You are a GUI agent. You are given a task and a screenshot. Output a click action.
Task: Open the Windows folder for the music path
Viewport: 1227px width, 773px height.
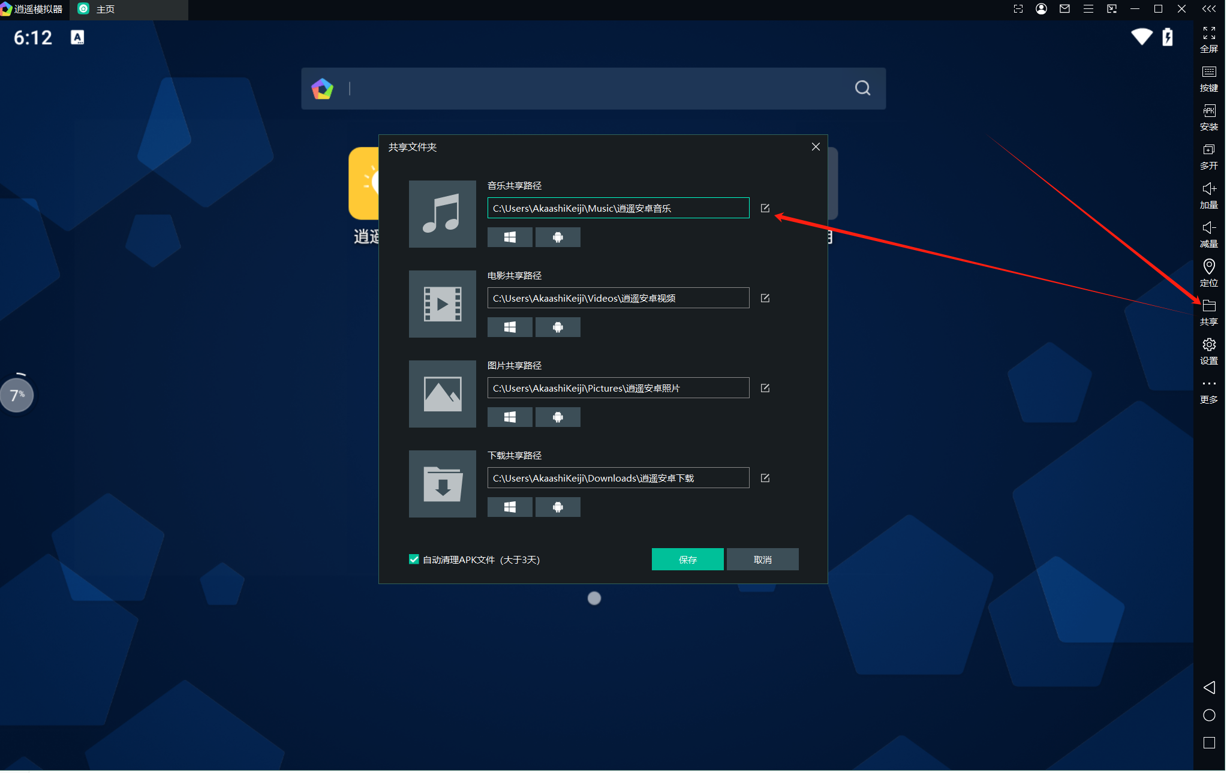[510, 237]
